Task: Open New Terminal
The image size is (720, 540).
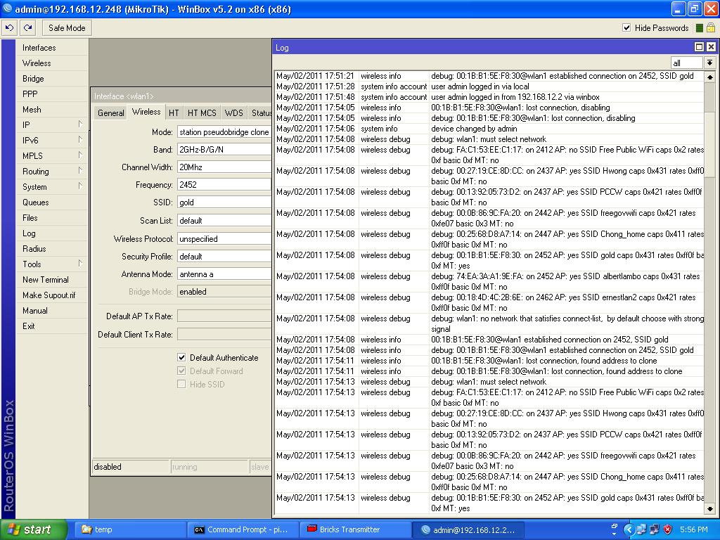Action: [x=51, y=280]
